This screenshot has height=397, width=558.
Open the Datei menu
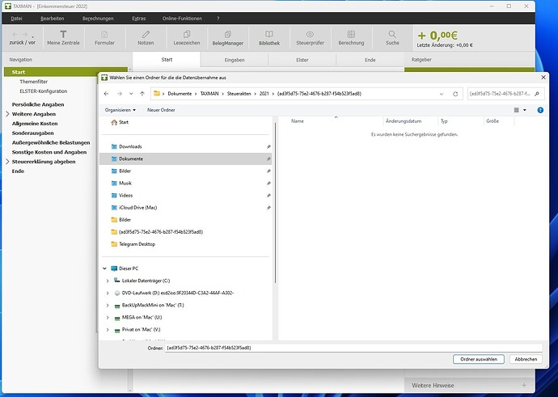[x=16, y=19]
